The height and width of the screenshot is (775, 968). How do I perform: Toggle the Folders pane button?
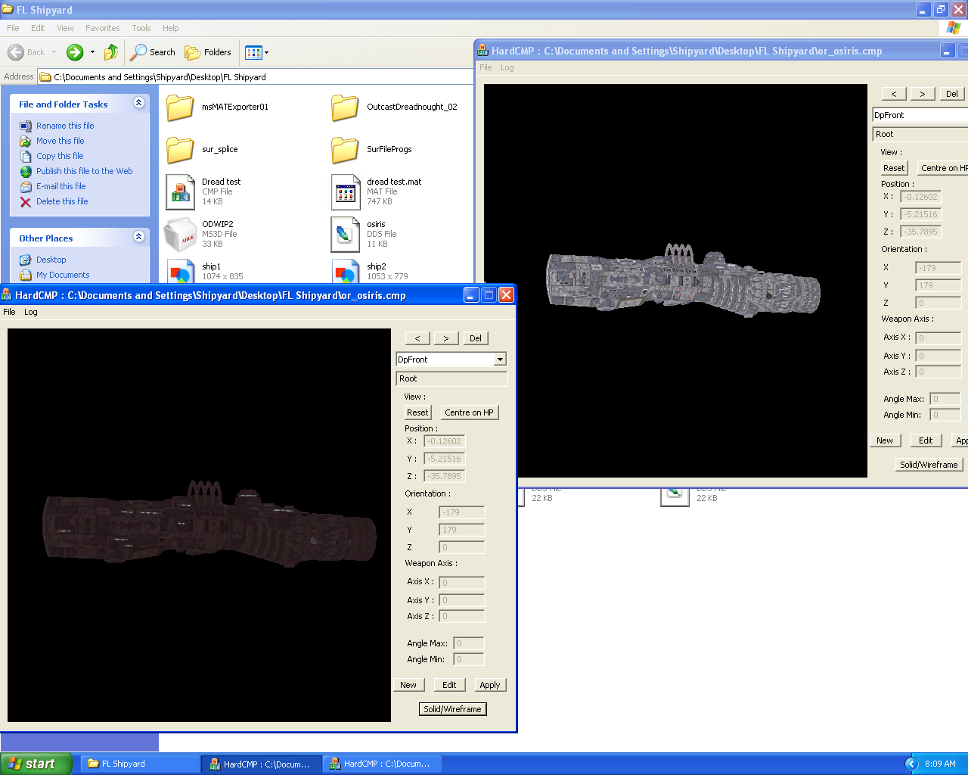coord(209,52)
